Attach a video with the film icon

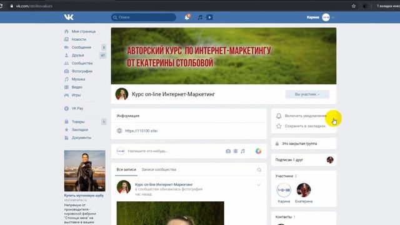[x=236, y=151]
